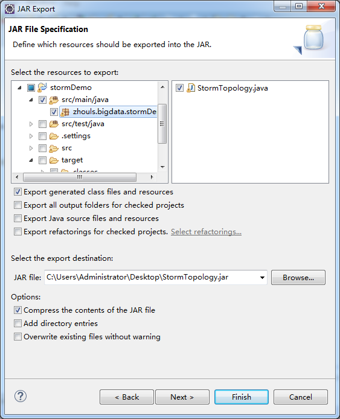The image size is (340, 419).
Task: Enable Add directory entries option
Action: (18, 324)
